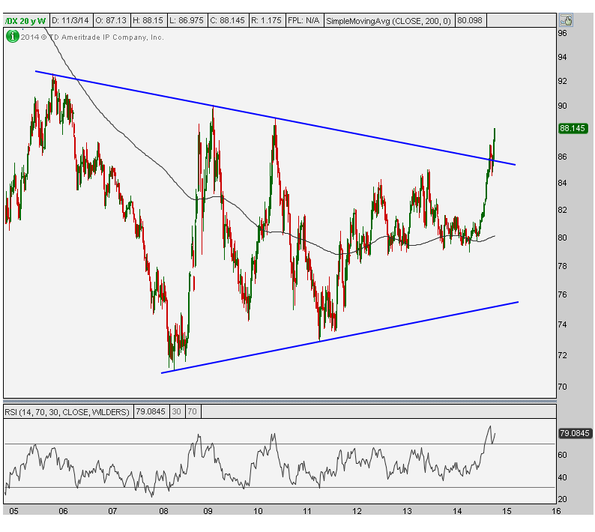595x532 pixels.
Task: Click the close value C: 88.145
Action: pyautogui.click(x=227, y=20)
